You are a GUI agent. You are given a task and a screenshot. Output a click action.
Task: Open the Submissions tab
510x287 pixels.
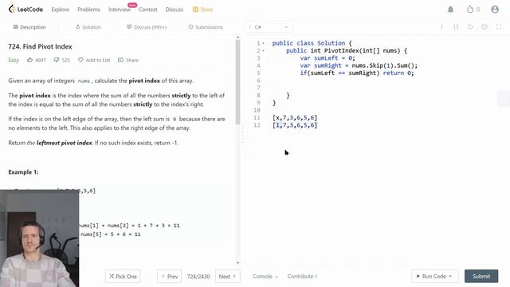(x=206, y=27)
